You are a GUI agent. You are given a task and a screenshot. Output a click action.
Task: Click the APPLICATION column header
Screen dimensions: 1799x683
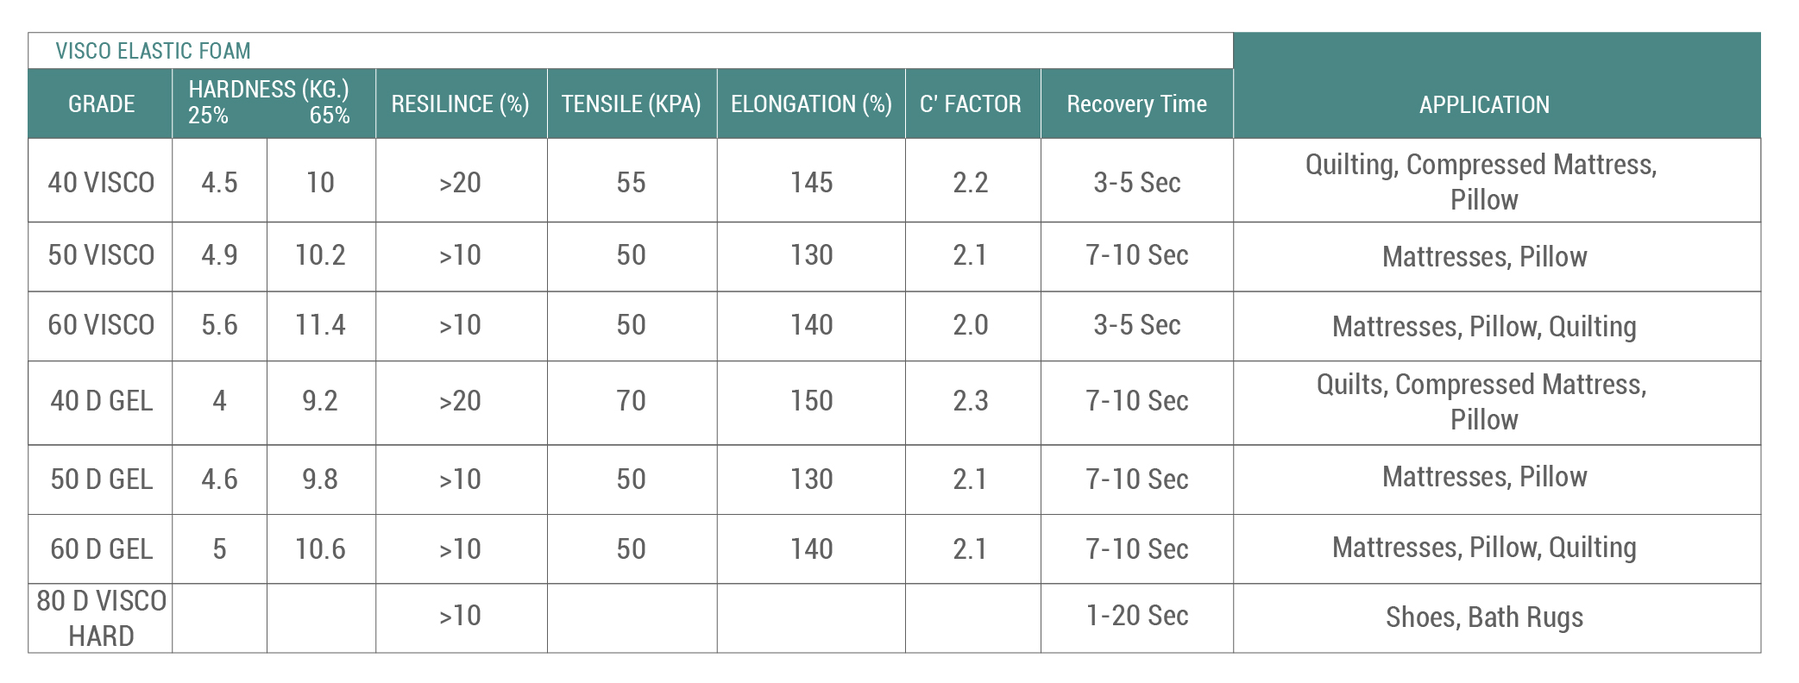click(x=1484, y=105)
